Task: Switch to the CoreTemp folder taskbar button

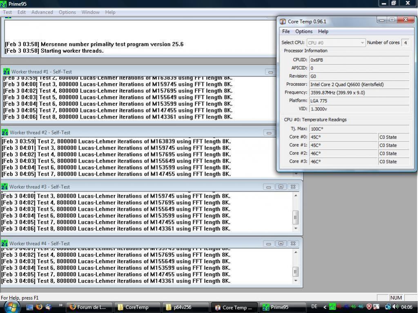Action: pyautogui.click(x=137, y=307)
